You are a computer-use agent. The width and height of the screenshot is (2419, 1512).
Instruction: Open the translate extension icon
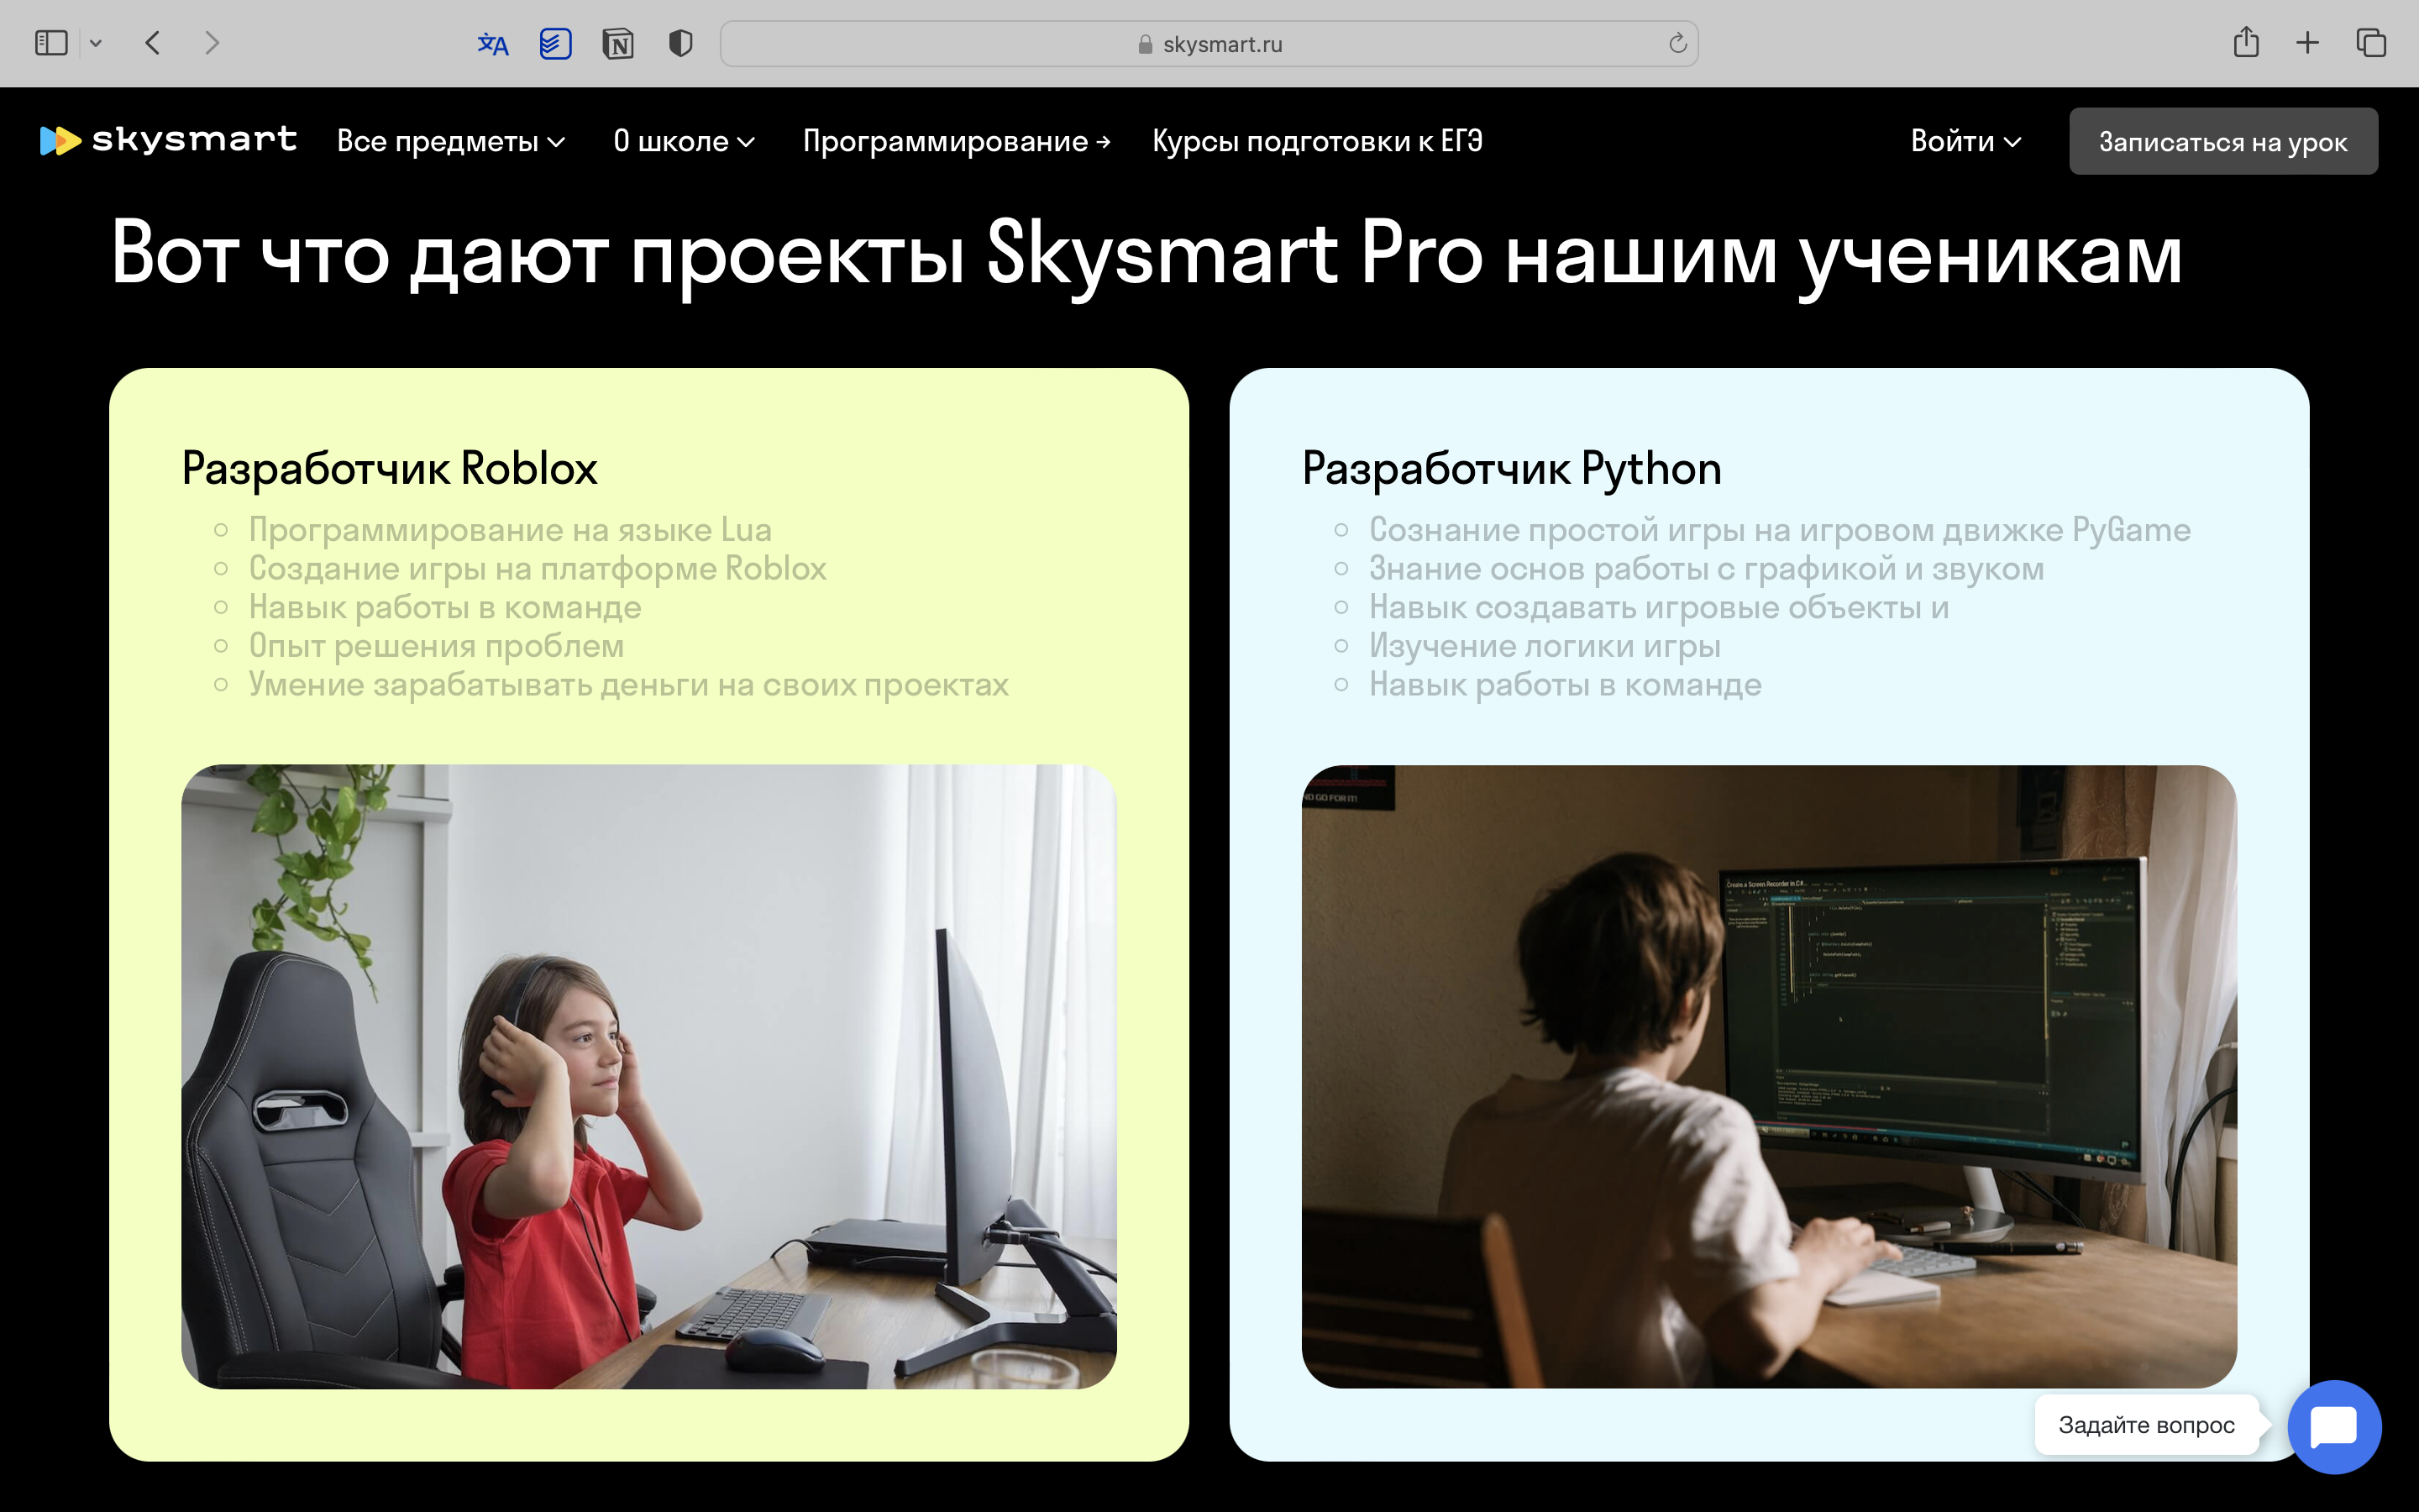coord(493,44)
